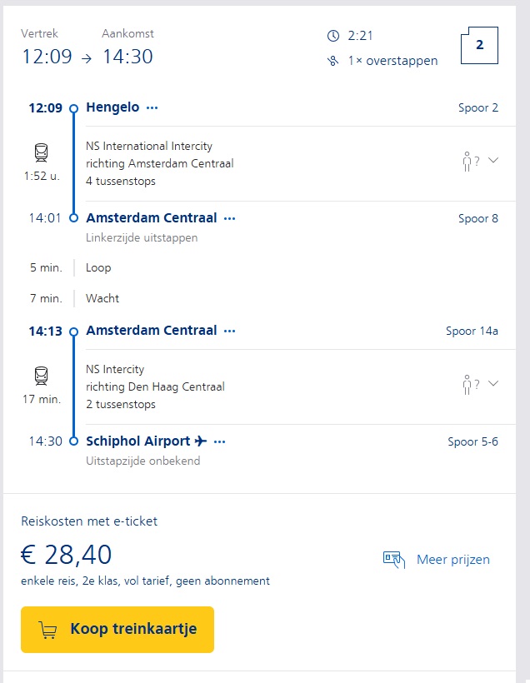The image size is (530, 683).
Task: Click the travel card icon beside Meer prijzen
Action: [394, 559]
